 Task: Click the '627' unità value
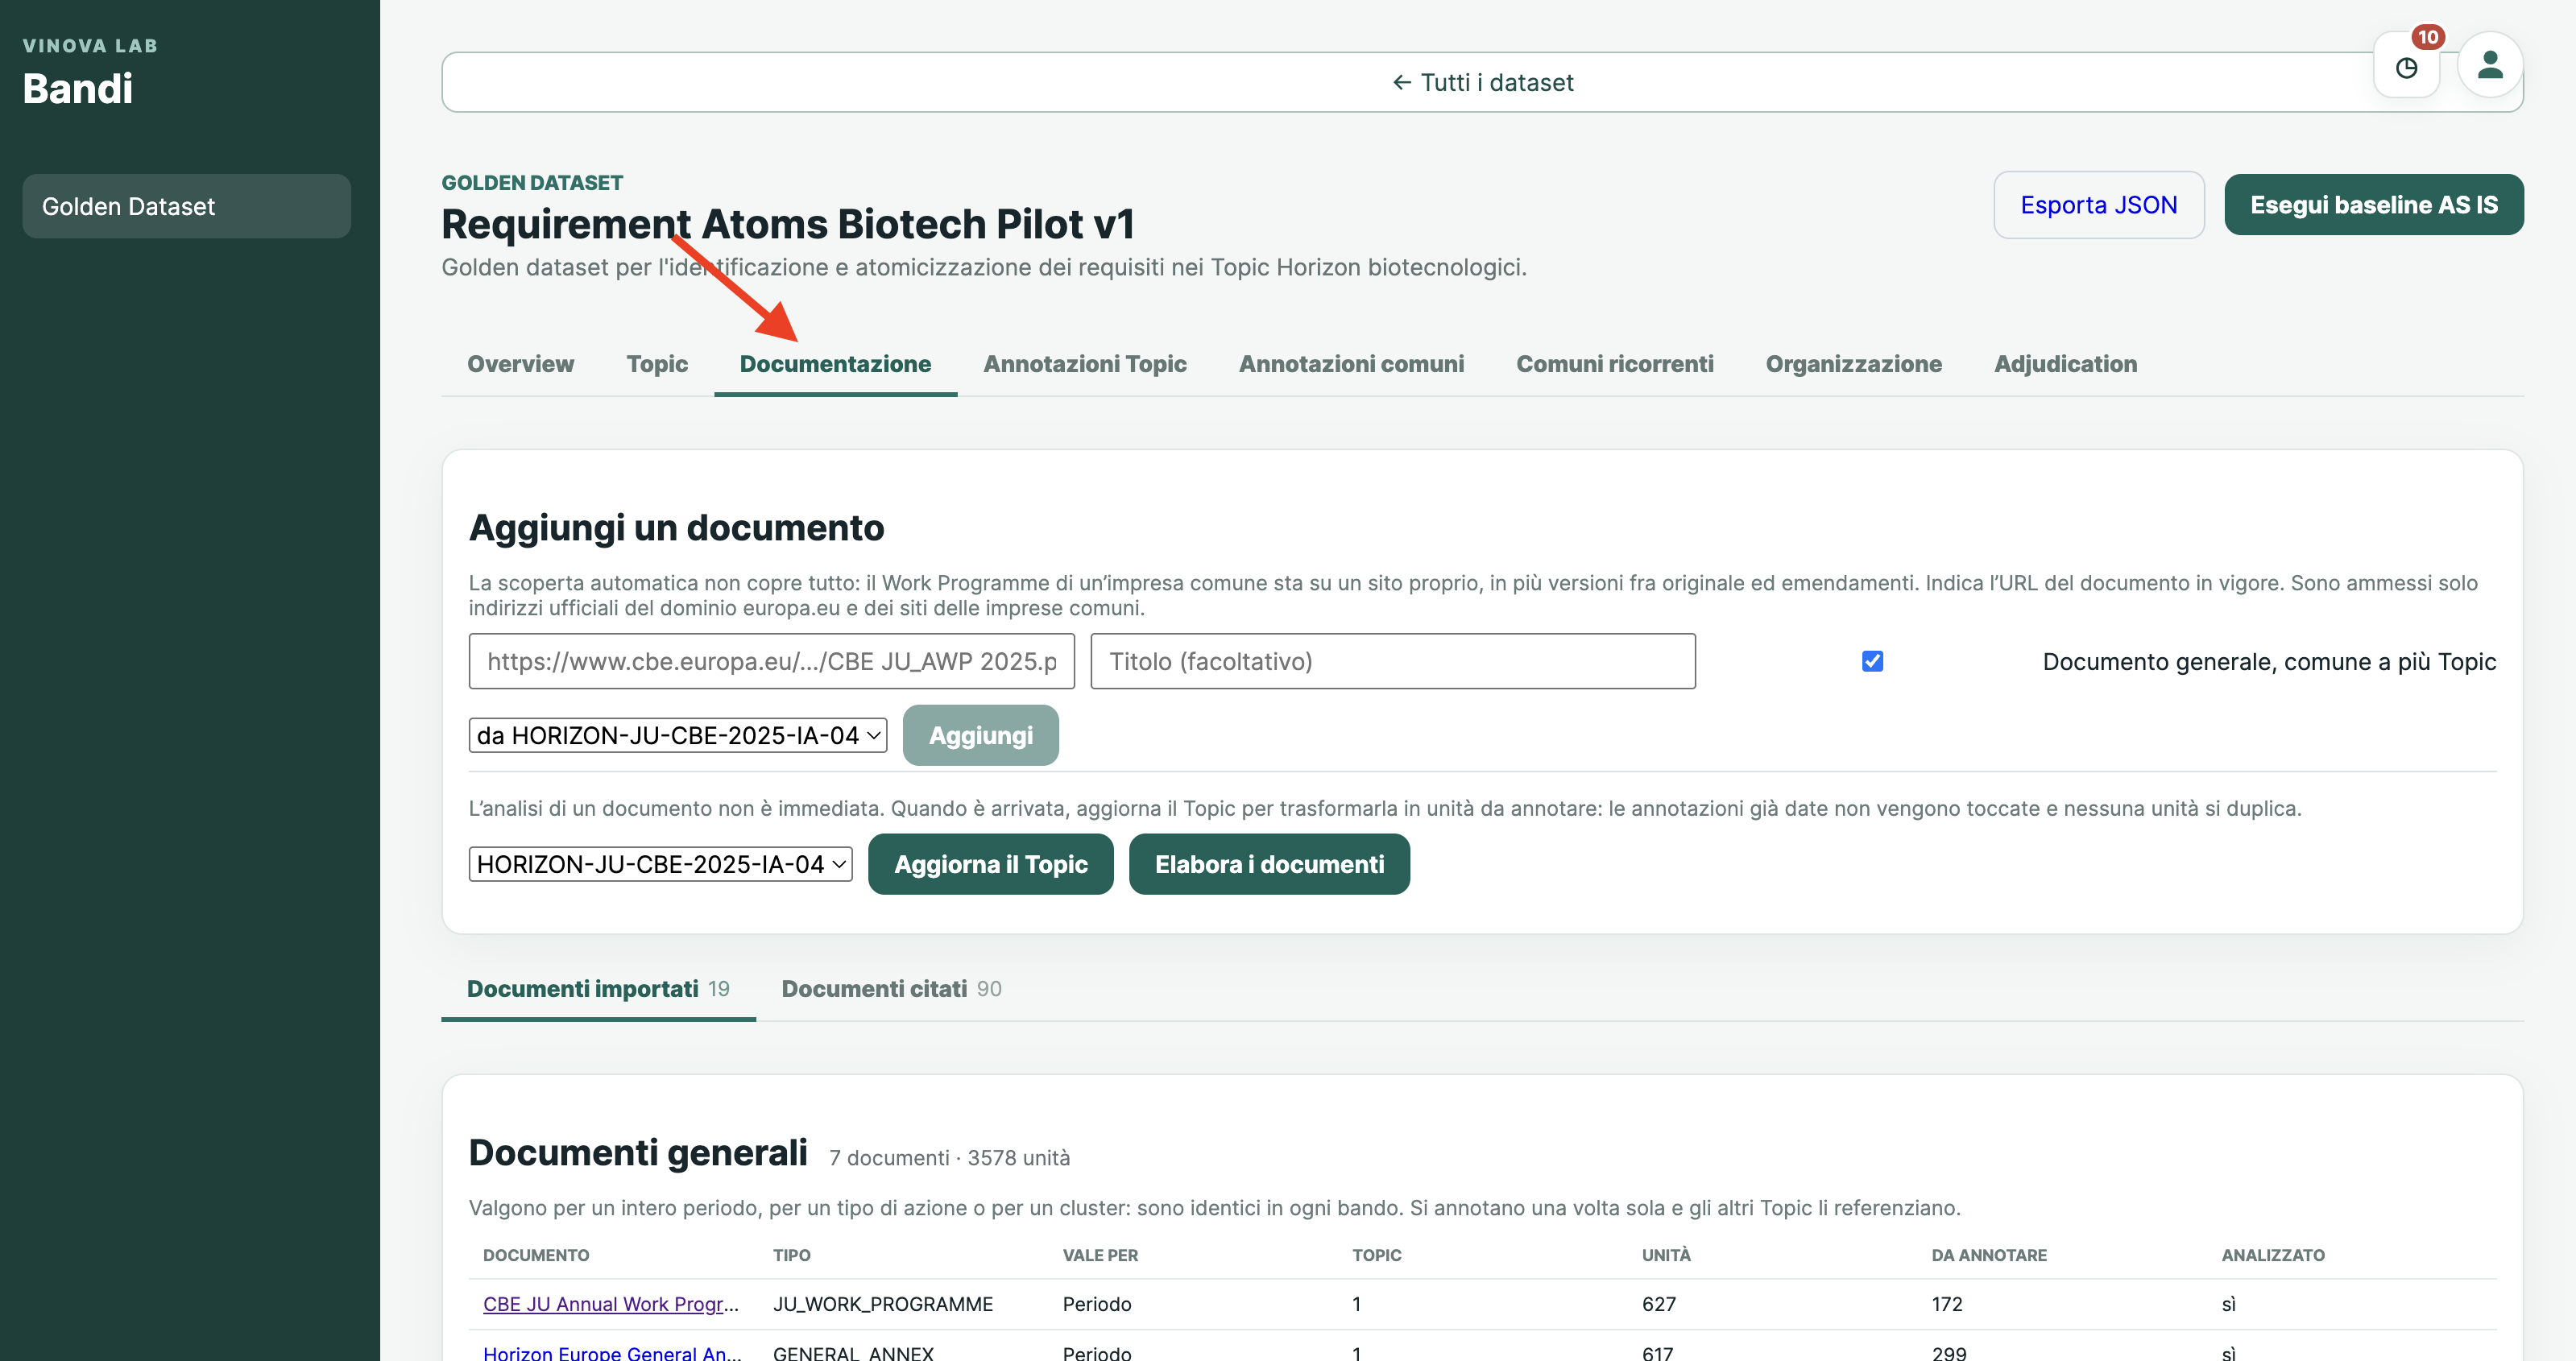click(1658, 1304)
